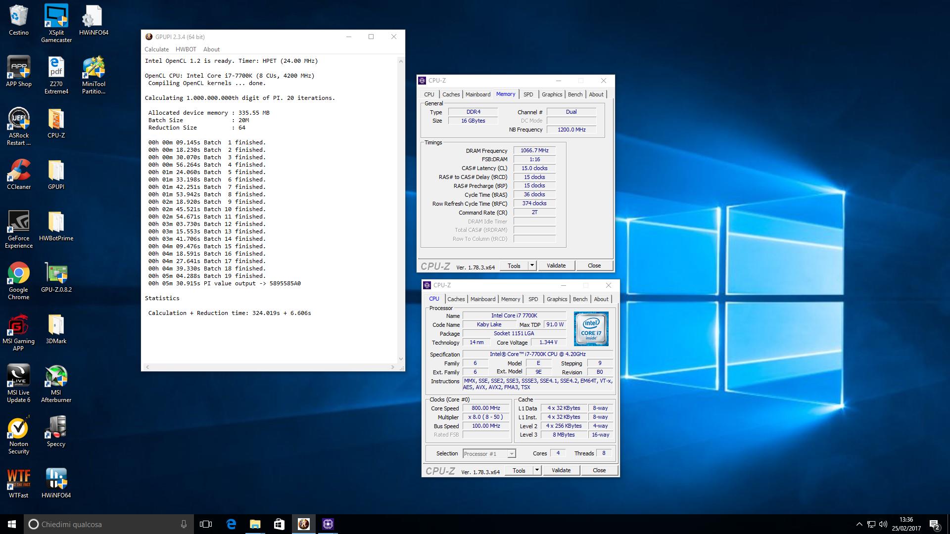Image resolution: width=950 pixels, height=534 pixels.
Task: Select the CPU-Z folder on desktop
Action: (56, 123)
